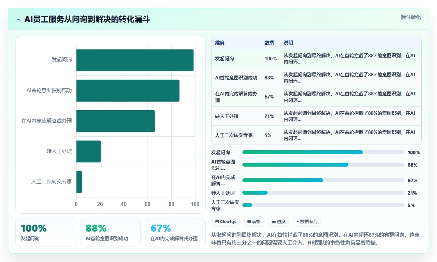Click the lightning icon beside the title
The image size is (437, 262).
pos(19,19)
